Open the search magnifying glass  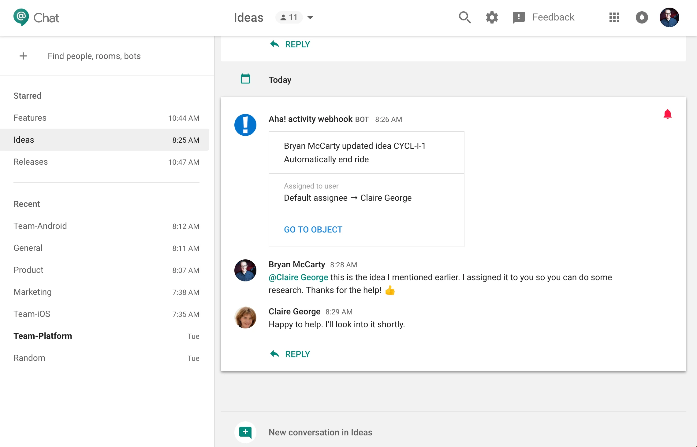(464, 17)
